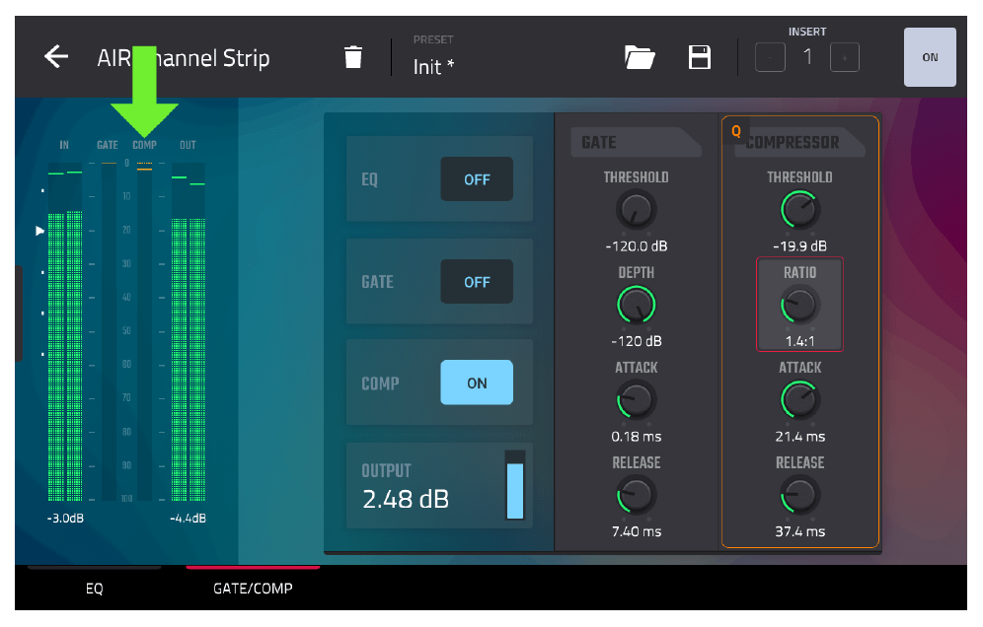Select the GATE section header
This screenshot has width=983, height=627.
coord(636,142)
